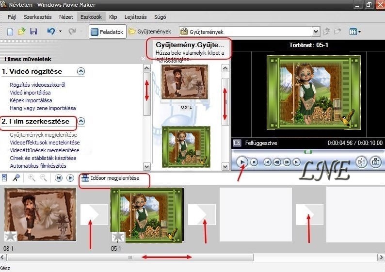Click the preview seek bar slider
385x272 pixels.
pos(308,152)
